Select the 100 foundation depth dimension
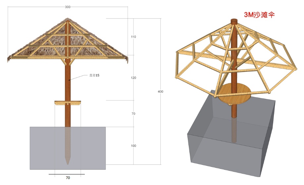 133,146
